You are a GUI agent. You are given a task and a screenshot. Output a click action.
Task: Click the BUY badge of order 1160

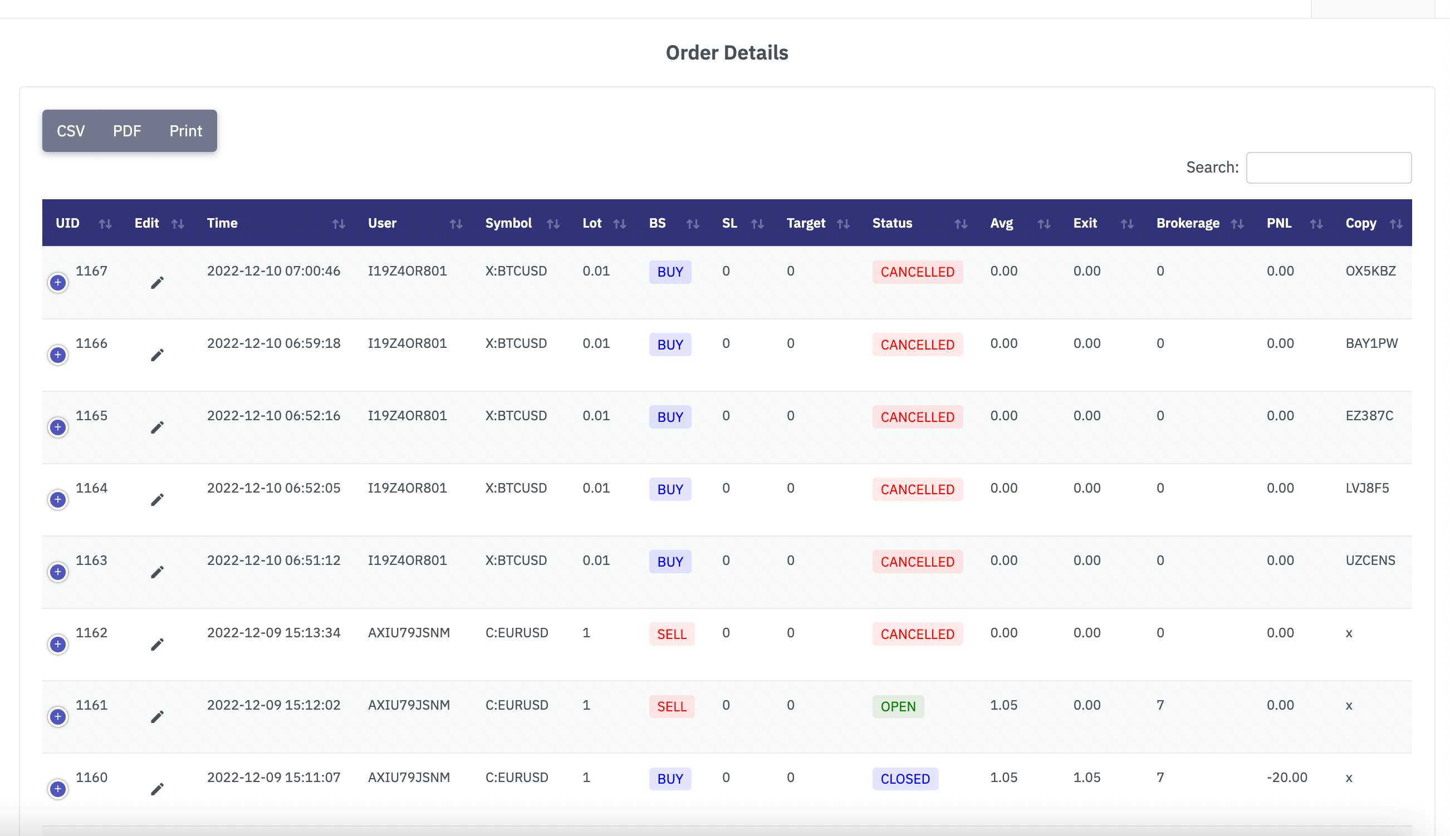(669, 779)
